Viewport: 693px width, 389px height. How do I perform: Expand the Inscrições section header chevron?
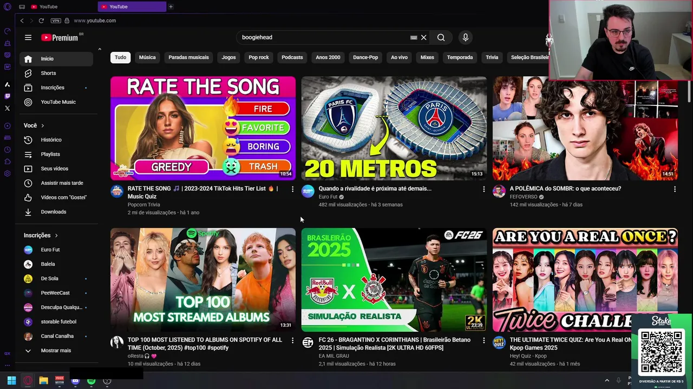(56, 236)
